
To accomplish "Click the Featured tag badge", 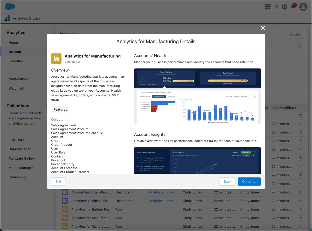I will click(x=60, y=110).
